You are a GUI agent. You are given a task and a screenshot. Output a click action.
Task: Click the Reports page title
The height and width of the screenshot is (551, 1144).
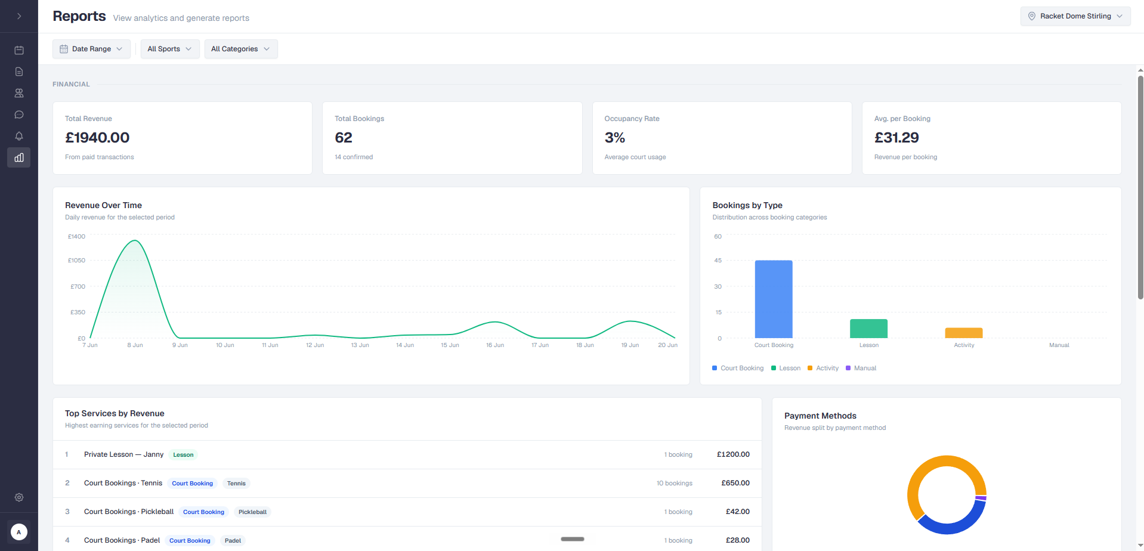[x=79, y=16]
